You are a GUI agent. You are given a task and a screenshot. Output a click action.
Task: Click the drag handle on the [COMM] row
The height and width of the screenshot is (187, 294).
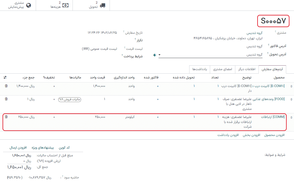click(291, 117)
